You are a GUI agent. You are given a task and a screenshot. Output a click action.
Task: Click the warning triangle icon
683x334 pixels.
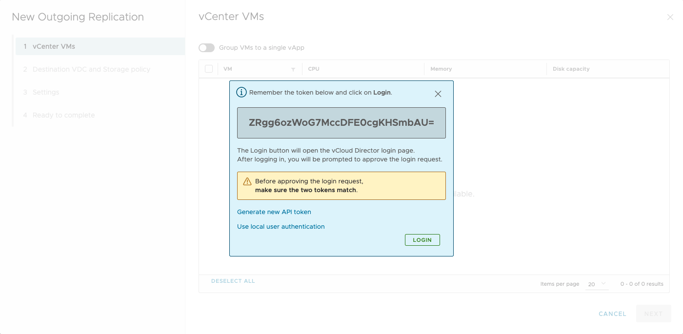[x=247, y=181]
